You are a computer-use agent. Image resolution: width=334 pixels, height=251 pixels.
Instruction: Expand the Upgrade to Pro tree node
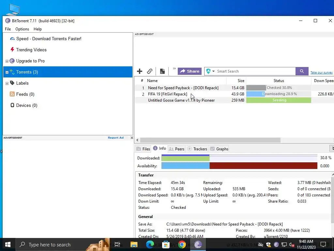point(7,61)
